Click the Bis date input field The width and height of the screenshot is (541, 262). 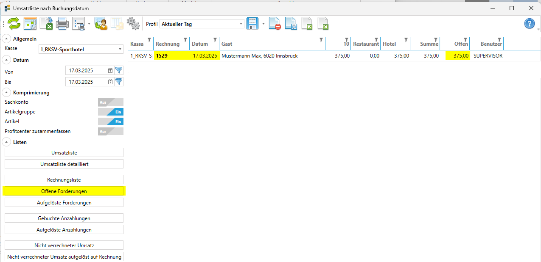(86, 82)
